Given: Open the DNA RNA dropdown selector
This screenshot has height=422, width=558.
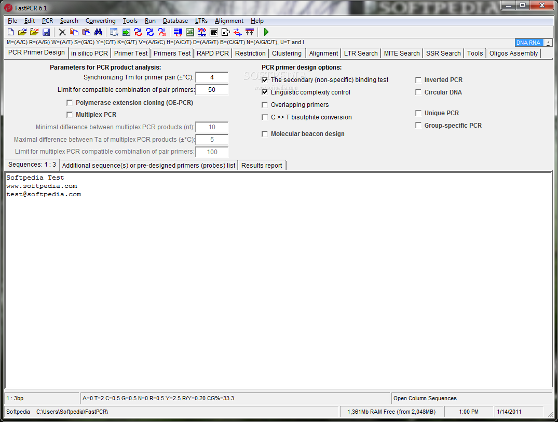Looking at the screenshot, I should (x=529, y=43).
